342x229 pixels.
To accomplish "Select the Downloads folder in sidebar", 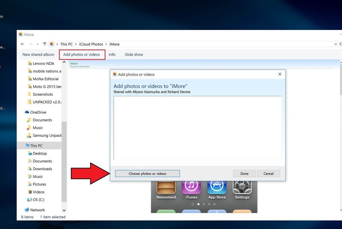I will (x=42, y=169).
